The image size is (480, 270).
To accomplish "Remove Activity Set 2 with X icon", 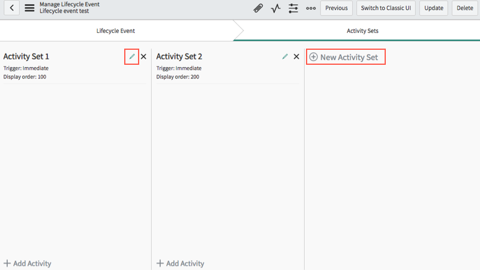I will click(x=296, y=56).
